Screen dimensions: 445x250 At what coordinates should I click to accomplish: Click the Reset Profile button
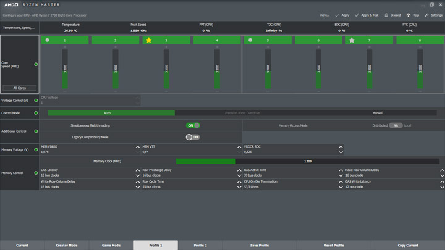tap(334, 245)
